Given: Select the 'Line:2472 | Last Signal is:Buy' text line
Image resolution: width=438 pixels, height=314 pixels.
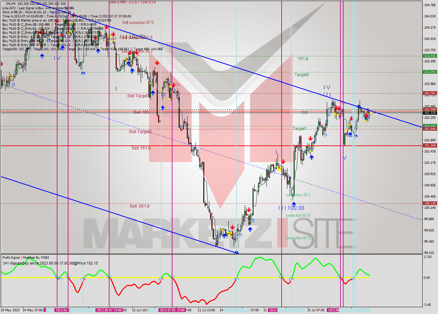Looking at the screenshot, I should pyautogui.click(x=38, y=8).
